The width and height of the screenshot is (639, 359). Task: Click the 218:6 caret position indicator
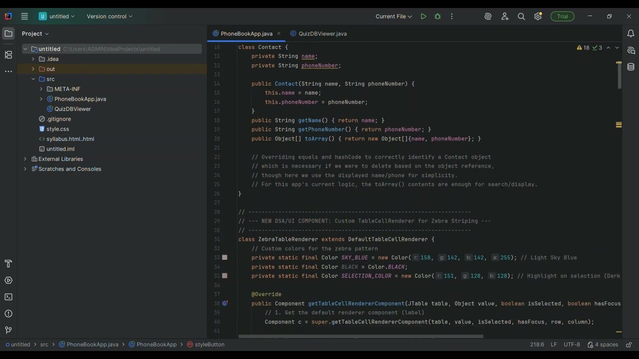click(x=537, y=345)
